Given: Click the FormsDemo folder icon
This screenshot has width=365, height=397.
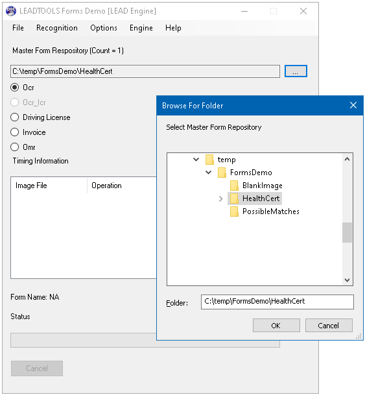Looking at the screenshot, I should 222,173.
